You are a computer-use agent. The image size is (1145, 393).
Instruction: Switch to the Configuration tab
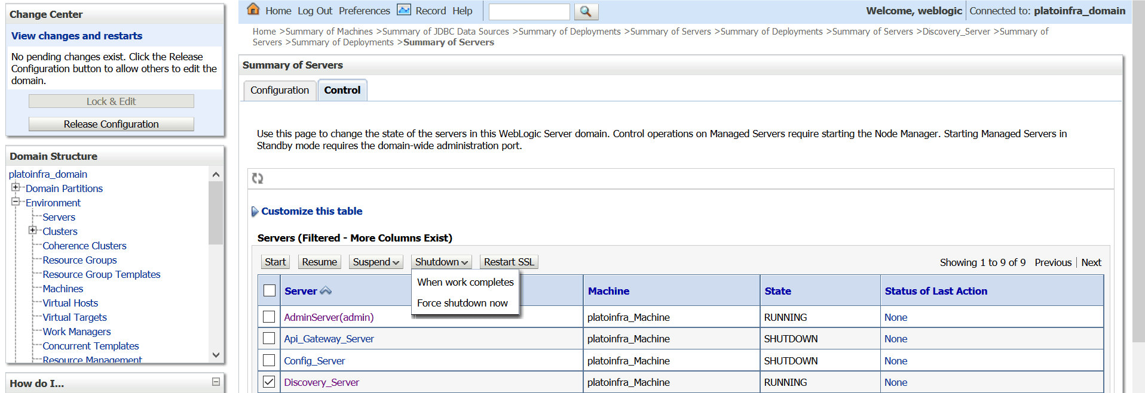pyautogui.click(x=280, y=90)
